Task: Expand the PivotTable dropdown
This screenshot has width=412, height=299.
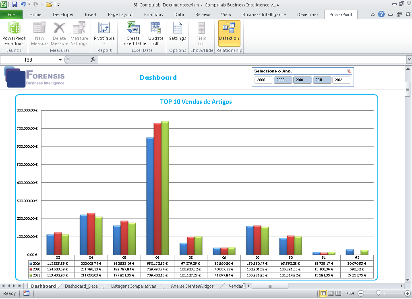Action: pyautogui.click(x=104, y=43)
